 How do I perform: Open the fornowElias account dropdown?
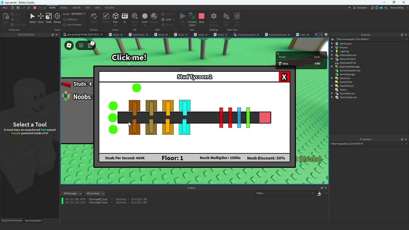tap(398, 8)
